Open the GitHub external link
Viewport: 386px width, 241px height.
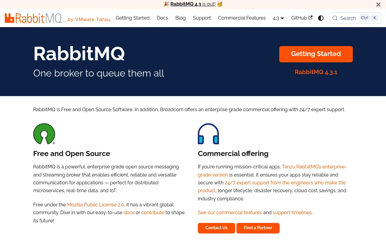[302, 18]
